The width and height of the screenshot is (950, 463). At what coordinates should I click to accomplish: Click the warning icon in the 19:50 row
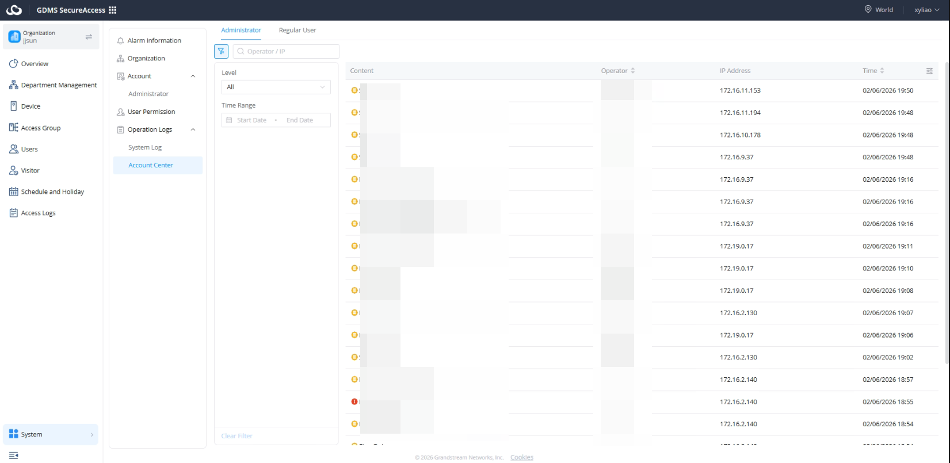[x=354, y=90]
